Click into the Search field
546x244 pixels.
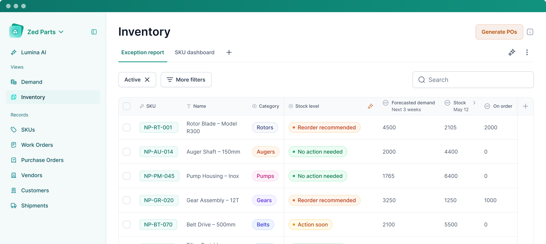pyautogui.click(x=473, y=80)
